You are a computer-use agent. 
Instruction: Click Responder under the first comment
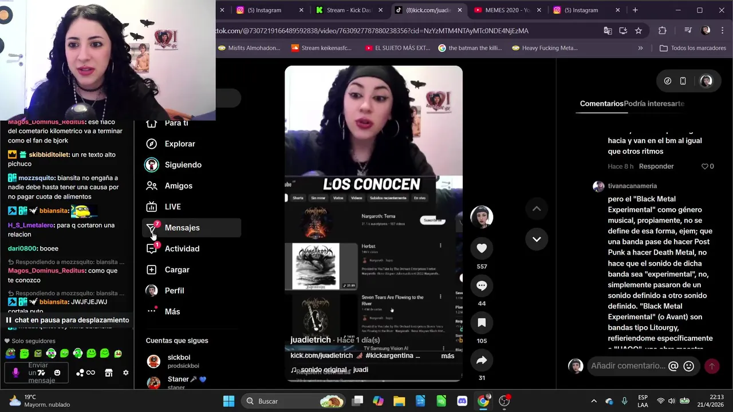coord(656,167)
